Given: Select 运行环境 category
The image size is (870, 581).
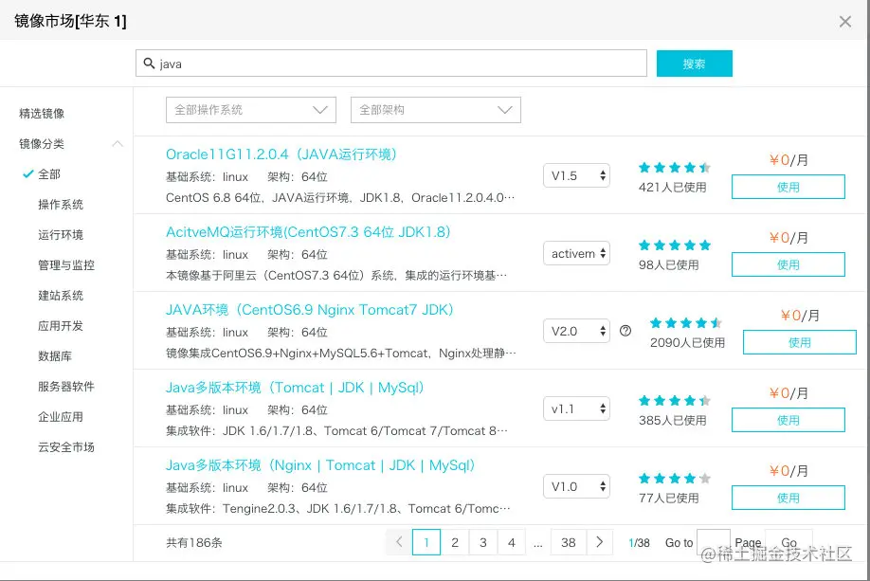Looking at the screenshot, I should pyautogui.click(x=61, y=235).
